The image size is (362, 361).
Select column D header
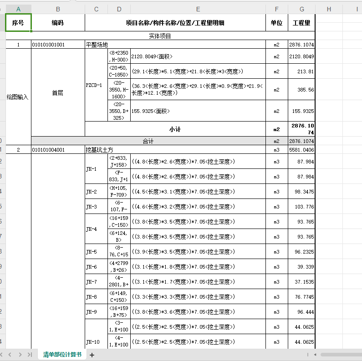coord(119,9)
